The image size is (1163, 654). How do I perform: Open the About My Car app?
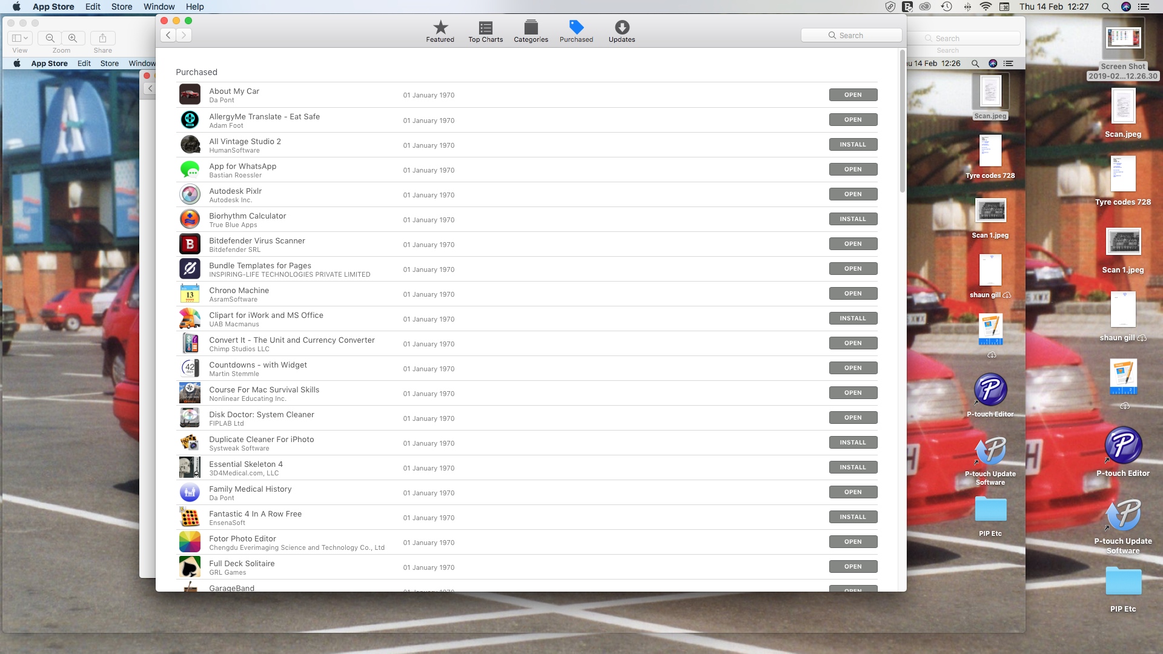coord(852,95)
